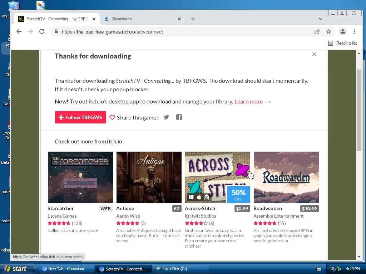Reload the page with the refresh icon
Screen dimensions: 366x274
click(42, 31)
